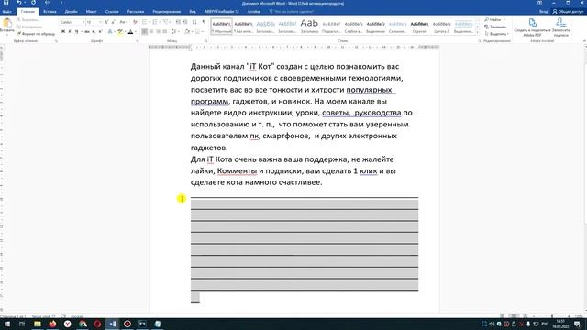Toggle subscript formatting
Image resolution: width=587 pixels, height=330 pixels.
[x=94, y=32]
